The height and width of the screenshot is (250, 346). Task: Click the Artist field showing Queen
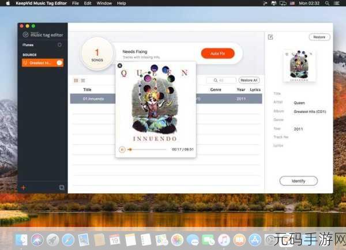pyautogui.click(x=299, y=103)
